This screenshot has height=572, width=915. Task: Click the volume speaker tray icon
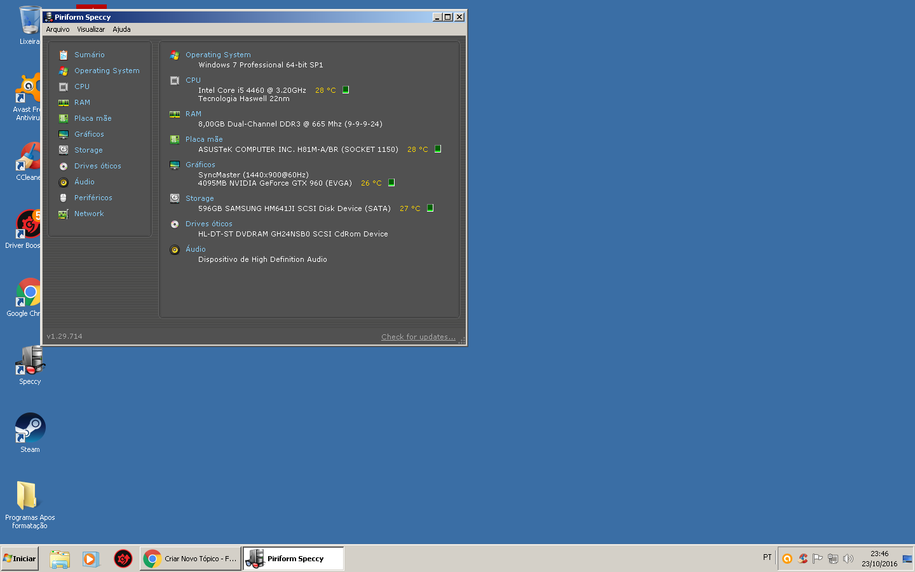click(x=848, y=559)
